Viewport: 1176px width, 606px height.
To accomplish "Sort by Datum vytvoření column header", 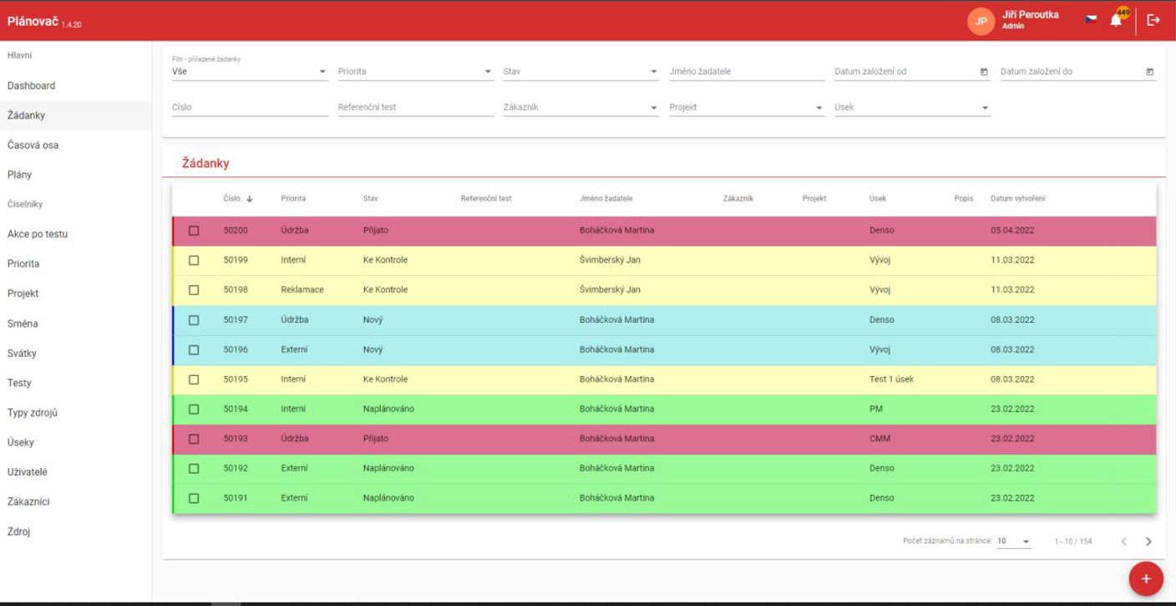I will pos(1017,199).
